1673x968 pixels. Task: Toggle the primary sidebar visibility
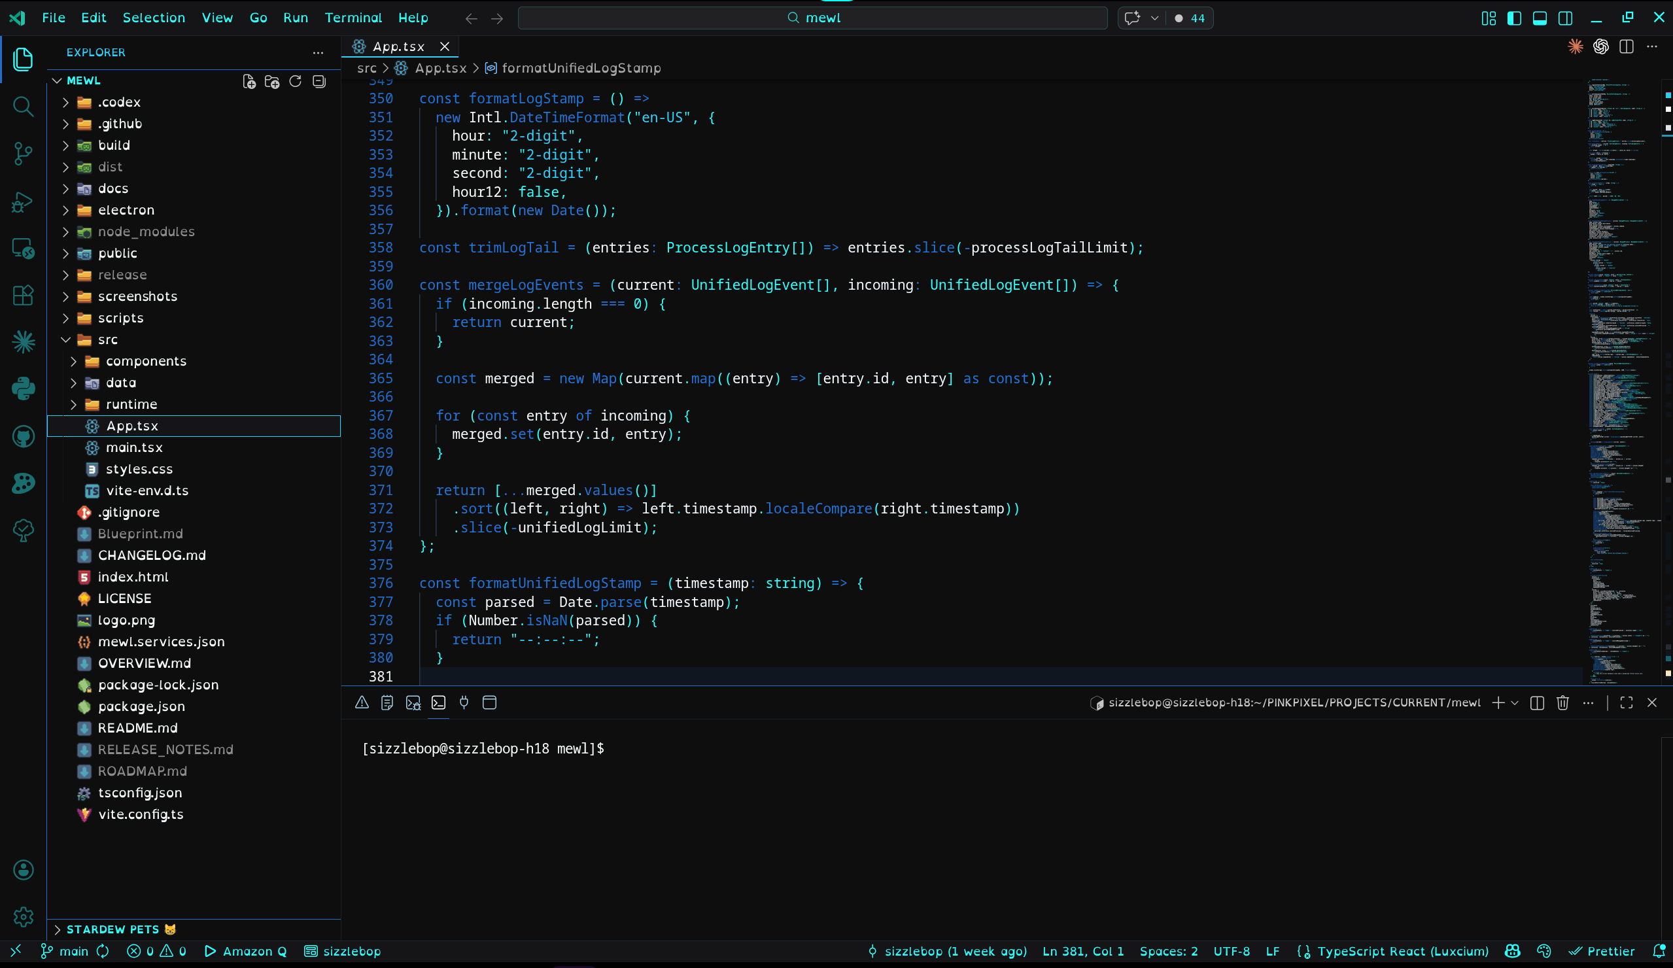(x=1514, y=18)
